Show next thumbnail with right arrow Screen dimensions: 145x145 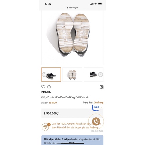[x=101, y=74]
